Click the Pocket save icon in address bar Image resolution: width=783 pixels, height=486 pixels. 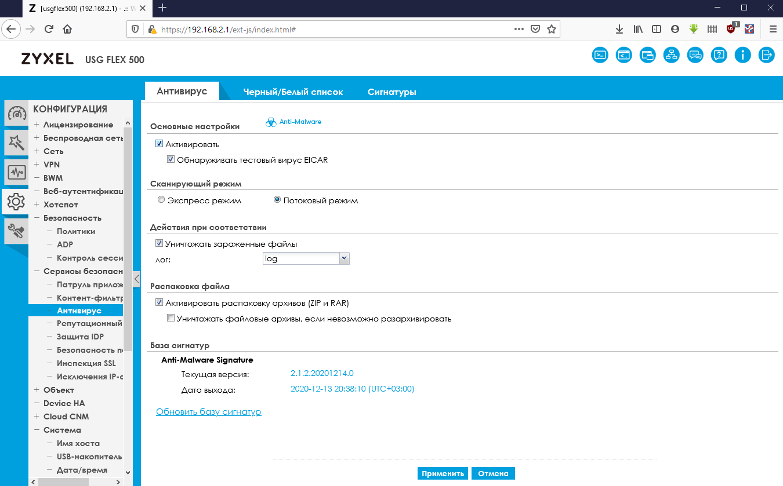(536, 29)
